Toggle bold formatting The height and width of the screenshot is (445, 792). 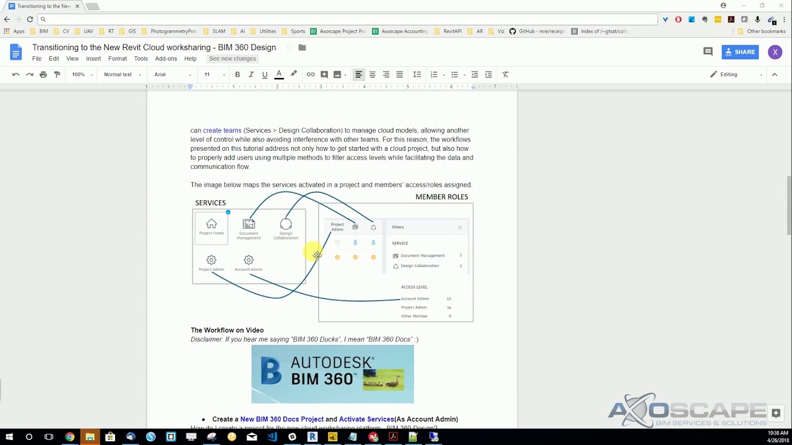(237, 74)
